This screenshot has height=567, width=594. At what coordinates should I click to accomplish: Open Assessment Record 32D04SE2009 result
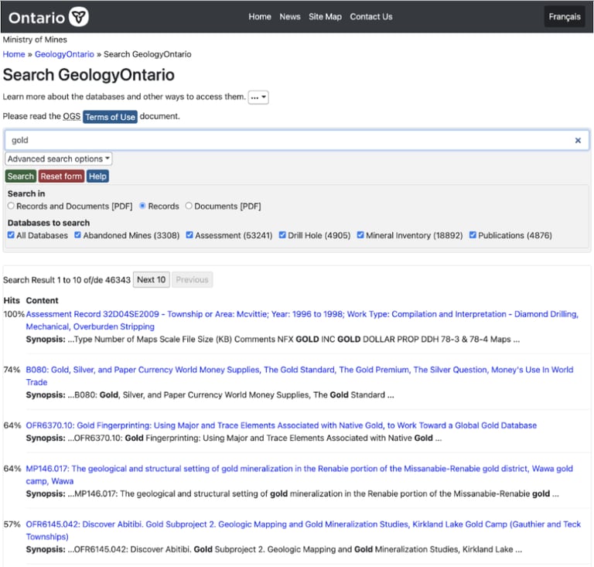[x=302, y=320]
